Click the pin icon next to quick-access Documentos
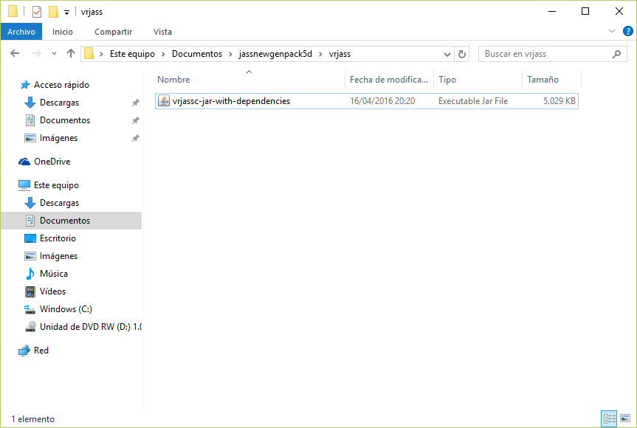The width and height of the screenshot is (637, 428). (x=135, y=120)
